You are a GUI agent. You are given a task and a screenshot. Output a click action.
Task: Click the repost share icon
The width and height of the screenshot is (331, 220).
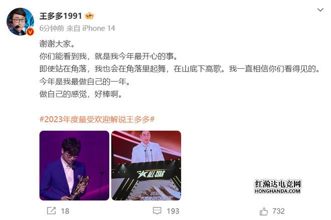pyautogui.click(x=51, y=210)
